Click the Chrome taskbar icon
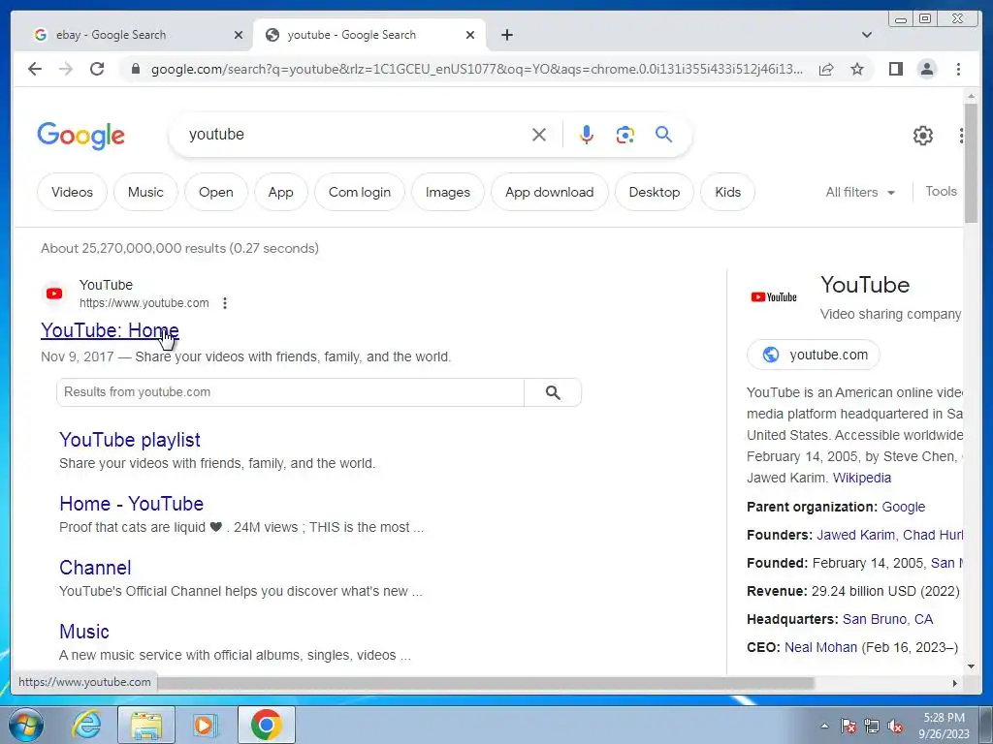Image resolution: width=993 pixels, height=744 pixels. [x=266, y=725]
